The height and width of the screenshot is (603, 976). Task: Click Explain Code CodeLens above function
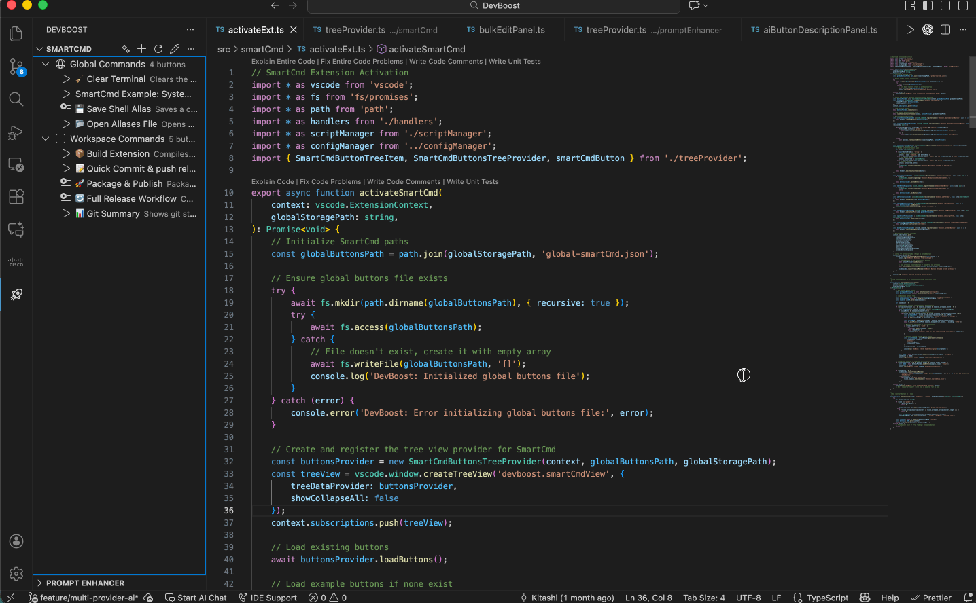click(273, 181)
